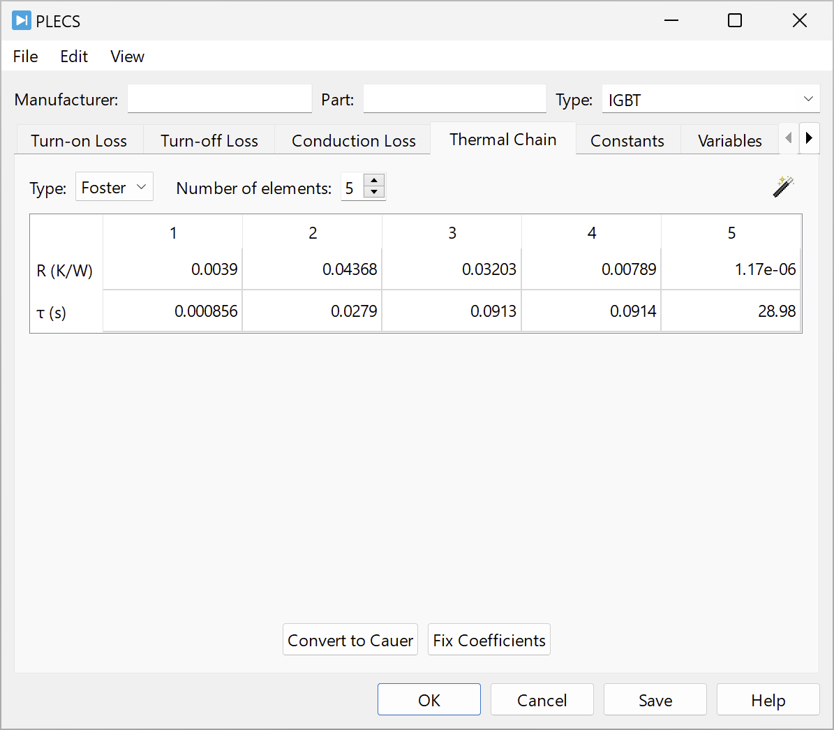Switch to the Conduction Loss tab
Viewport: 834px width, 730px height.
point(353,141)
